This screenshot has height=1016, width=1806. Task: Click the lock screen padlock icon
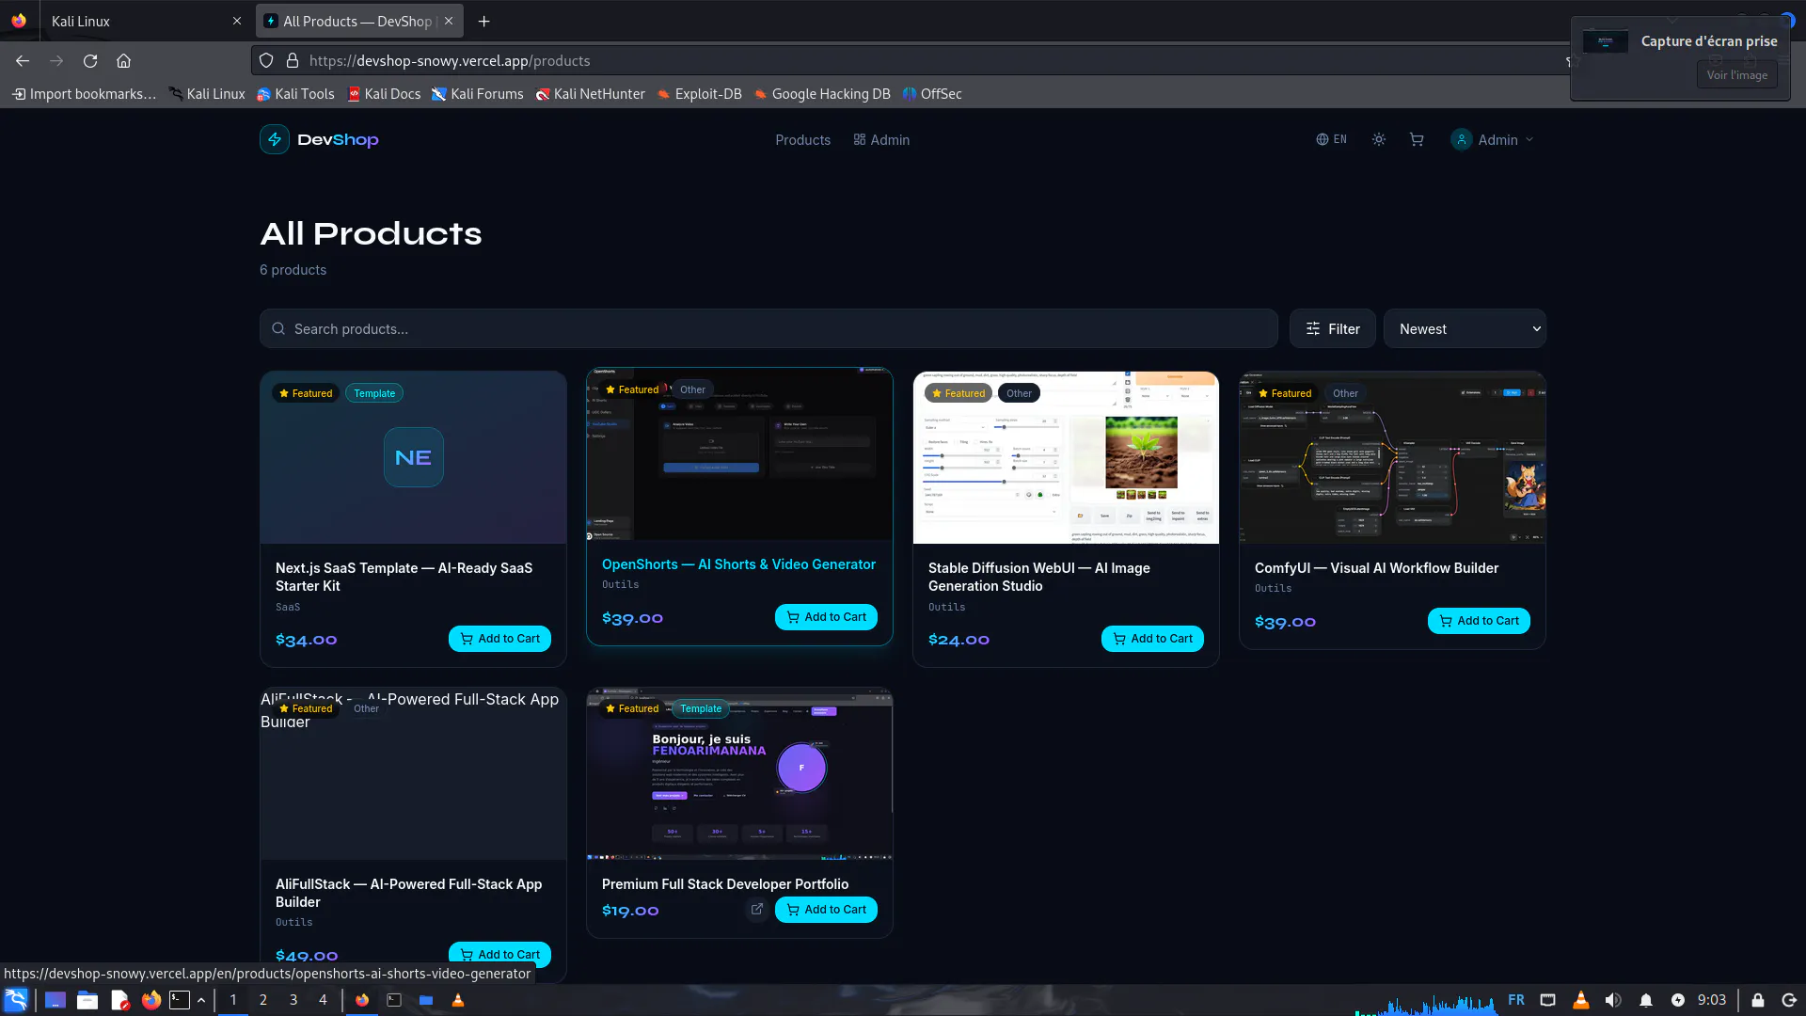click(x=1757, y=1000)
